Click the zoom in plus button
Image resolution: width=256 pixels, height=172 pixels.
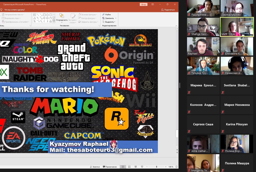166,167
